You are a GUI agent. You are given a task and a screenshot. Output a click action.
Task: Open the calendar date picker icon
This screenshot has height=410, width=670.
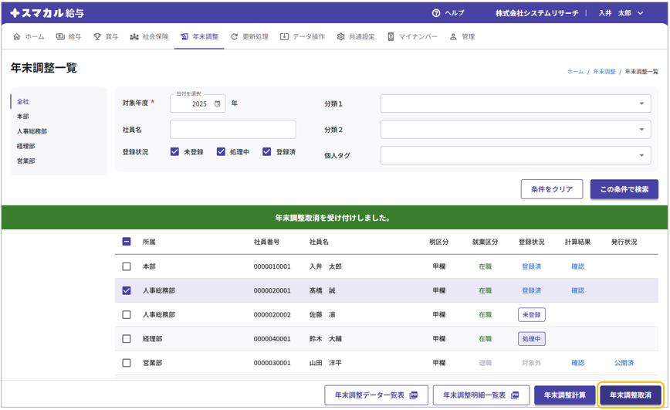click(218, 103)
